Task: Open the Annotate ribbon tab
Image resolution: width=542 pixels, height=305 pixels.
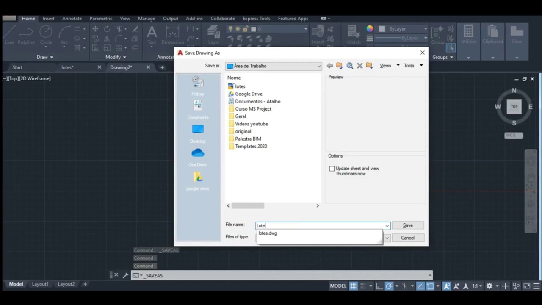Action: point(72,19)
